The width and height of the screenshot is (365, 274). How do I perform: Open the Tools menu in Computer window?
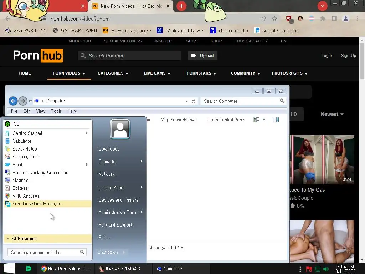tap(57, 111)
